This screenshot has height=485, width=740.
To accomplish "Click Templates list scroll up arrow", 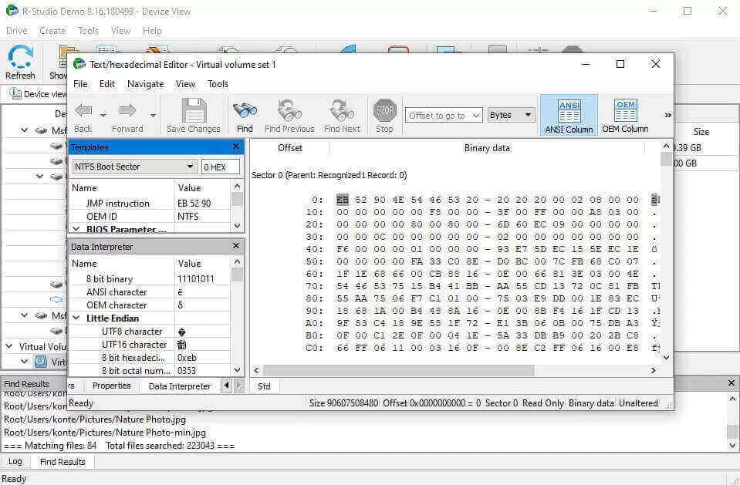I will tap(237, 187).
